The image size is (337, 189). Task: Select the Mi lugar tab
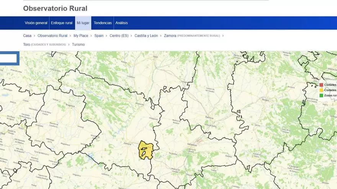[83, 23]
